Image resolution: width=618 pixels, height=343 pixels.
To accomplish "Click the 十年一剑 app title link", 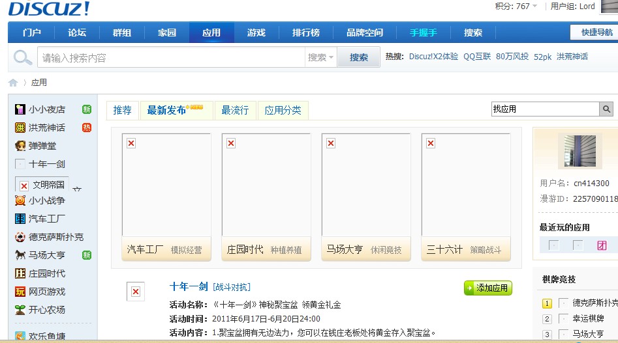I will pyautogui.click(x=189, y=287).
